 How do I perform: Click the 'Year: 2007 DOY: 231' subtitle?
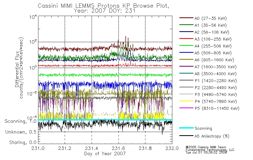[105, 11]
